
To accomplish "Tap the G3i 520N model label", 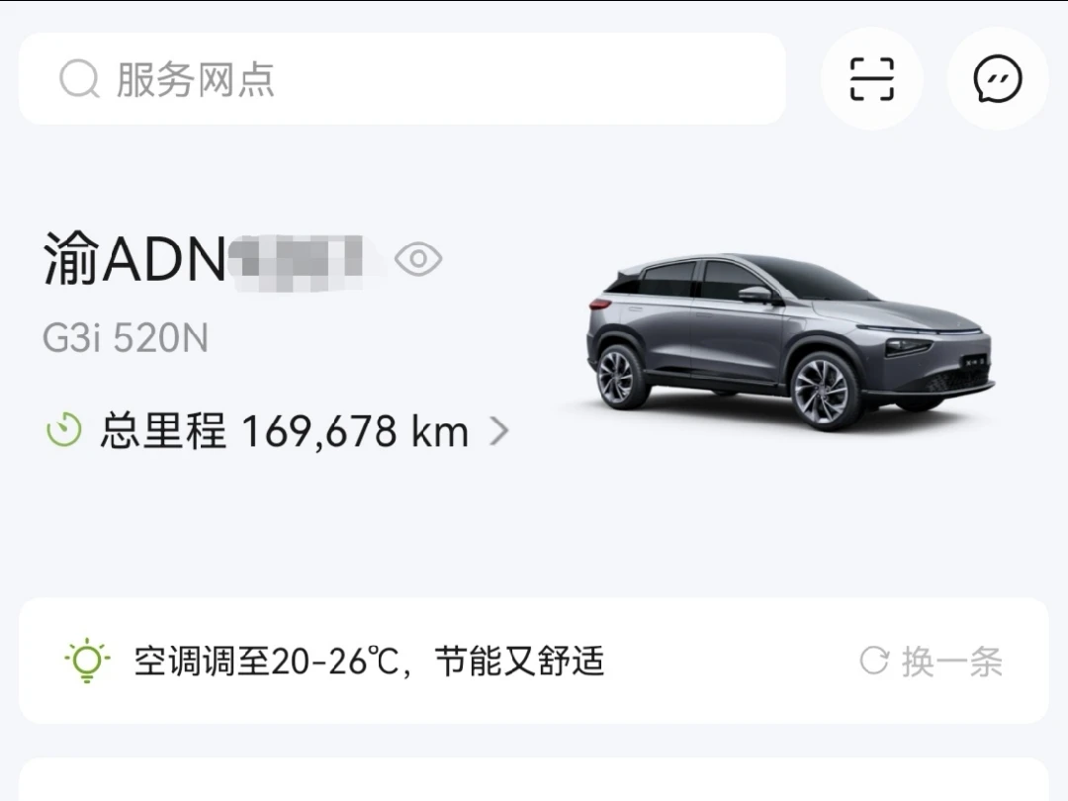I will 126,337.
